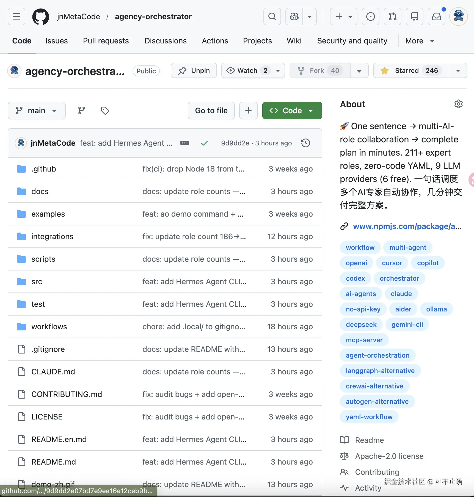This screenshot has width=474, height=497.
Task: Open the green Code clone dropdown
Action: click(292, 111)
